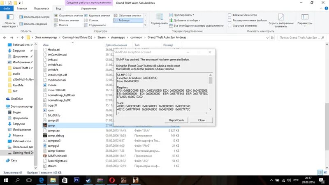Select Details (Таблица) layout

tap(128, 20)
